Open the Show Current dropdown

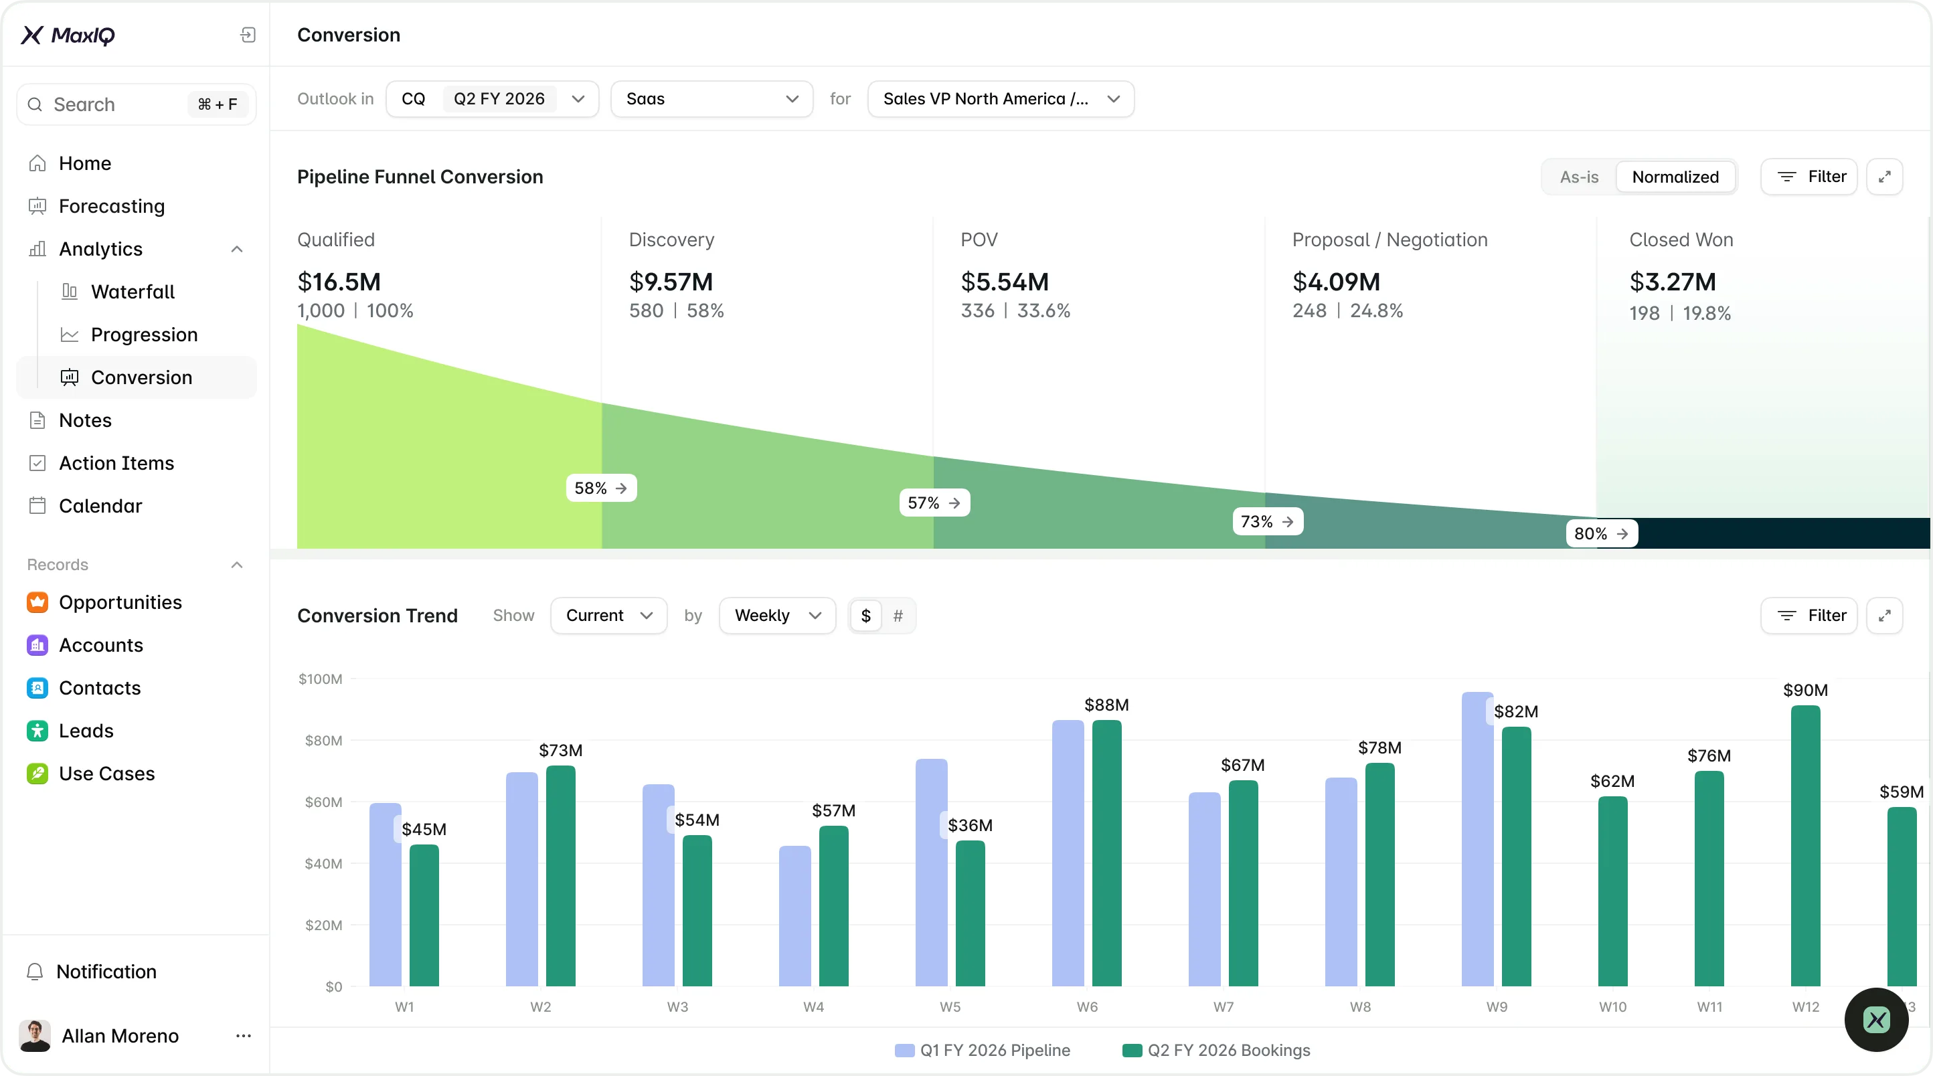(608, 616)
